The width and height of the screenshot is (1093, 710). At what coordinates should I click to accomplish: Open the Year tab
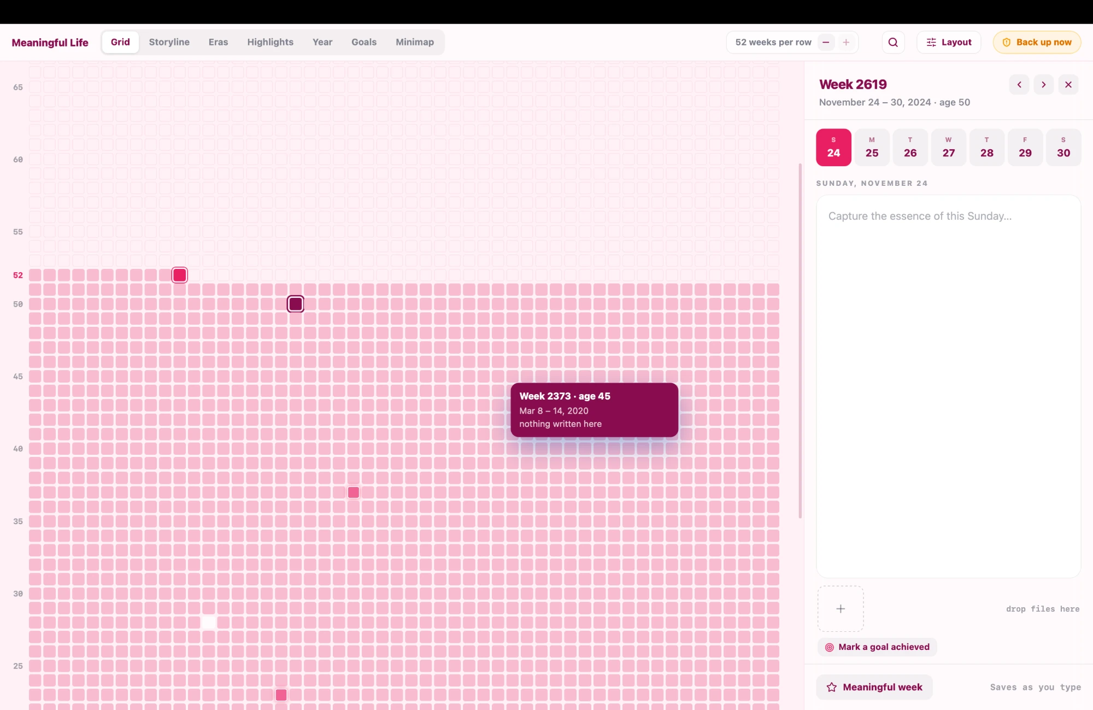(x=322, y=42)
